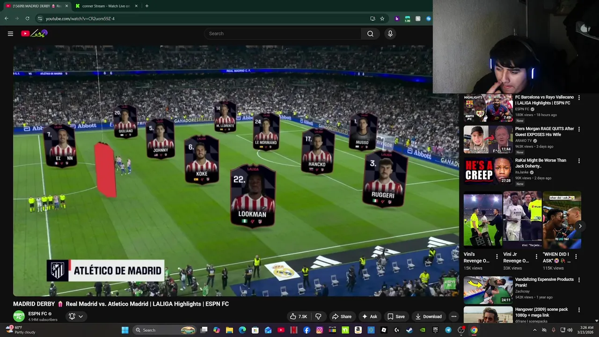Open Amazon from the taskbar

pyautogui.click(x=358, y=330)
